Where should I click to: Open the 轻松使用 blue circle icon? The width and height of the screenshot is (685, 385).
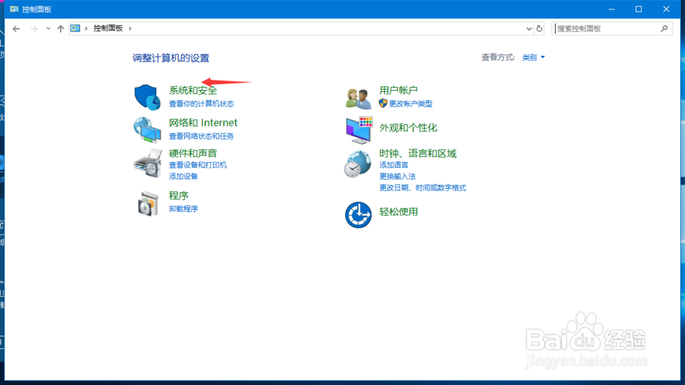pos(358,215)
